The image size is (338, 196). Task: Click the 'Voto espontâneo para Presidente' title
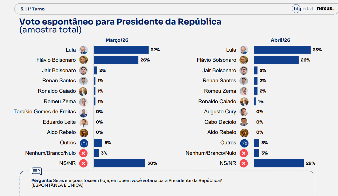120,22
